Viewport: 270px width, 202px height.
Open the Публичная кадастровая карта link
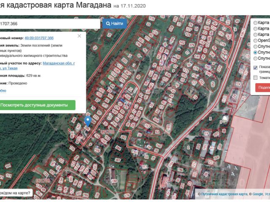[x=224, y=194]
